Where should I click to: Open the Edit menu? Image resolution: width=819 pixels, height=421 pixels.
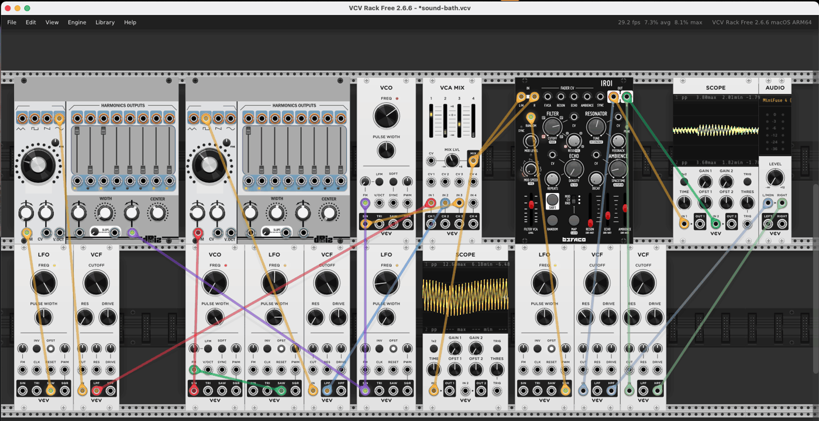click(x=30, y=22)
